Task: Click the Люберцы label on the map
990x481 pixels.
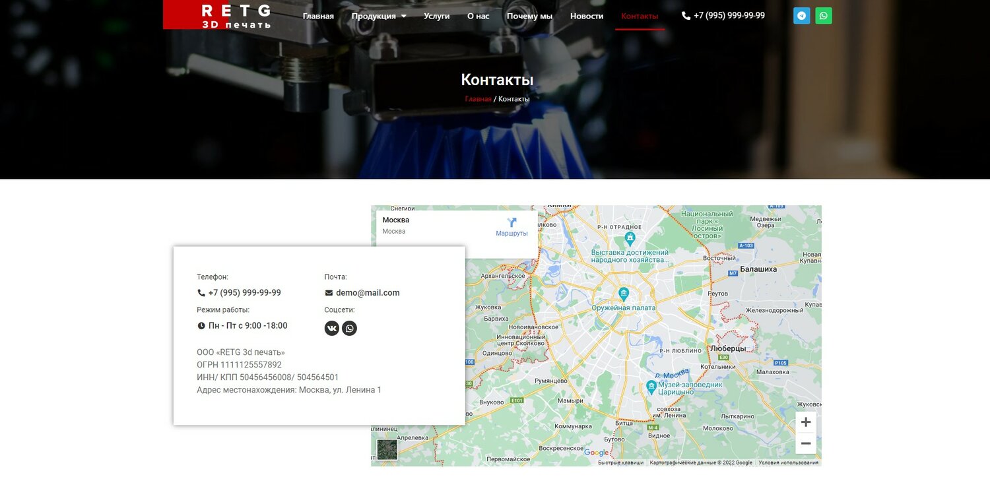Action: tap(728, 348)
